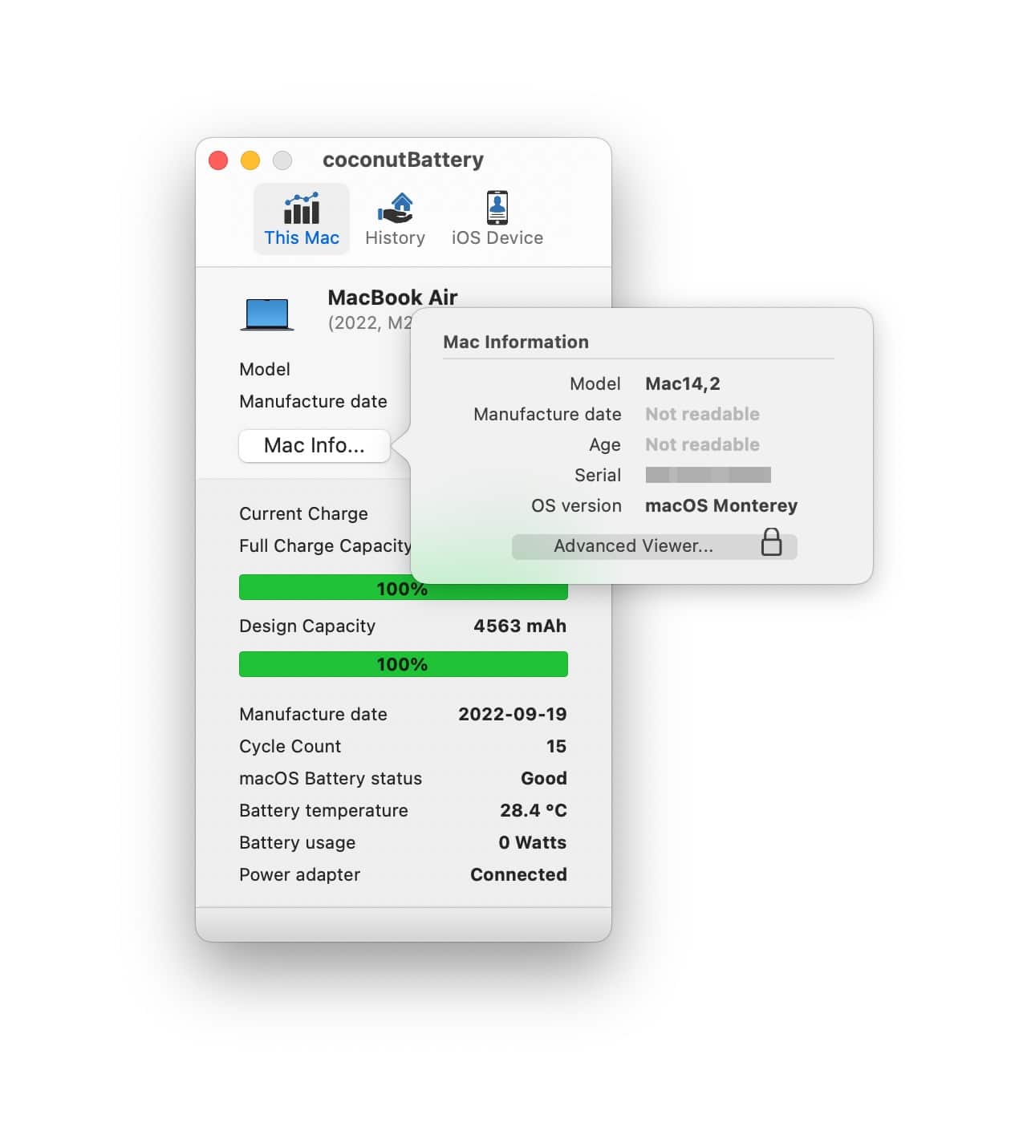Click the Current Charge label

point(303,513)
